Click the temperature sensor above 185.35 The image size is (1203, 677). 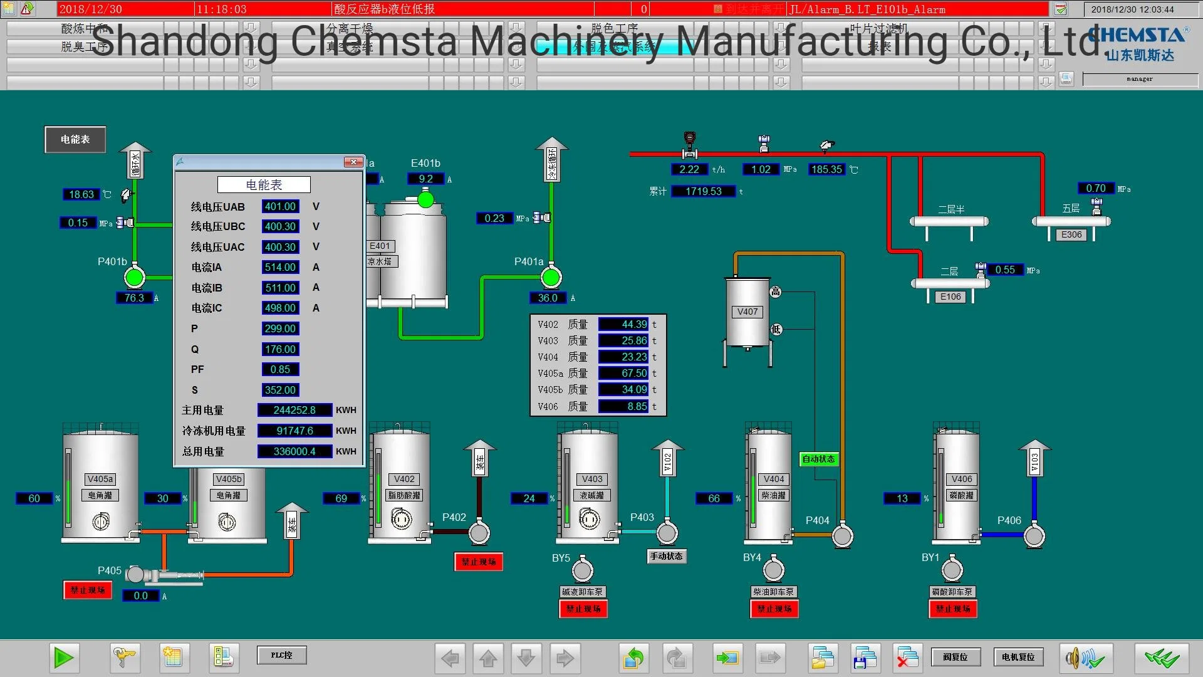[827, 146]
